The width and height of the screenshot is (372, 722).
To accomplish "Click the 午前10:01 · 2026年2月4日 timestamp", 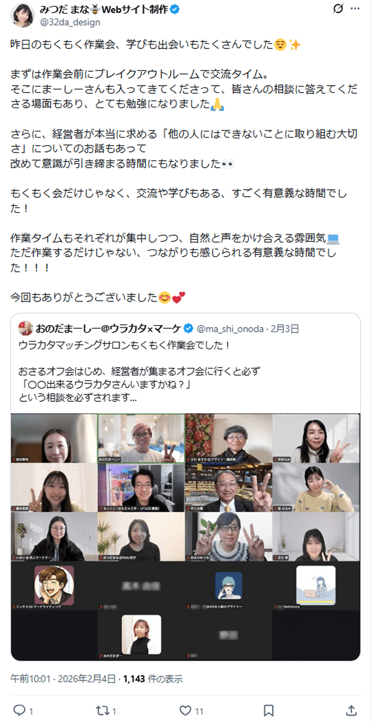I will (x=63, y=679).
